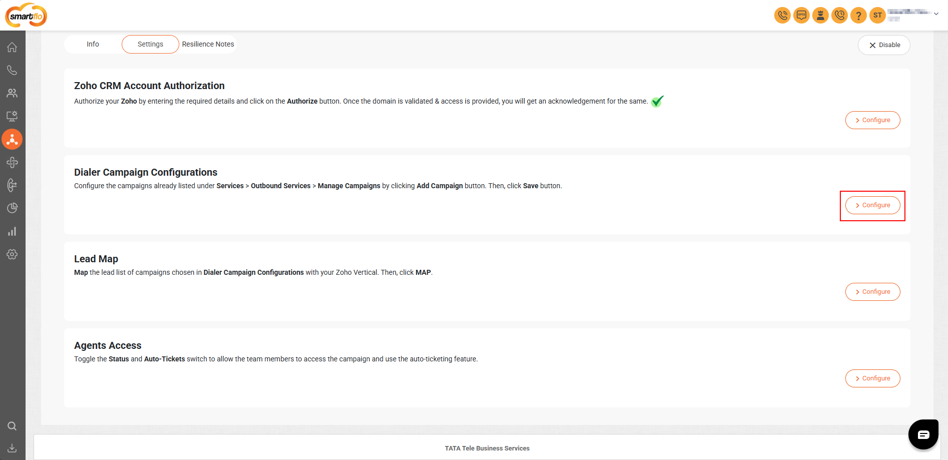Open the Resilience Notes tab
This screenshot has height=460, width=948.
tap(208, 44)
